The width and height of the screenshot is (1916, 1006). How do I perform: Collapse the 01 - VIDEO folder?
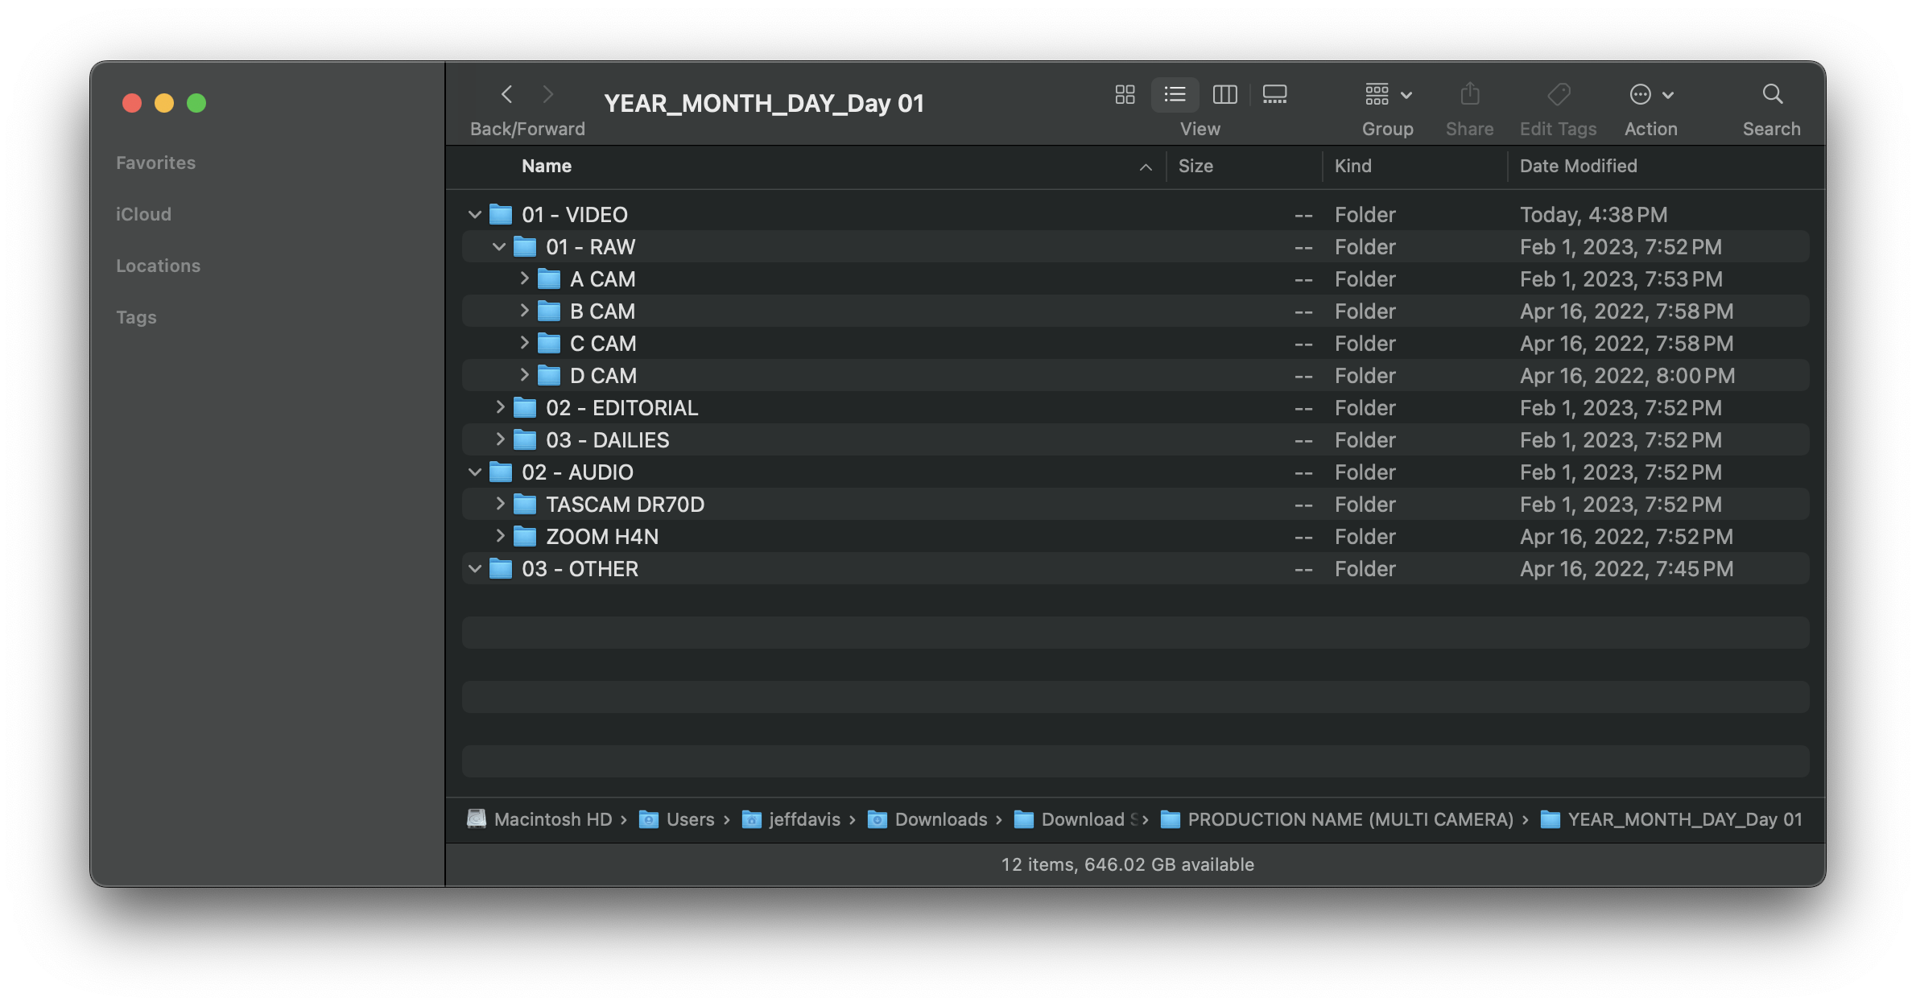tap(475, 215)
